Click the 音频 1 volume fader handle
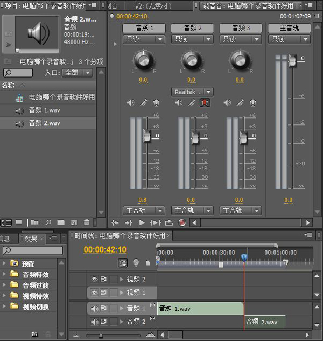Image resolution: width=323 pixels, height=341 pixels. (x=147, y=136)
